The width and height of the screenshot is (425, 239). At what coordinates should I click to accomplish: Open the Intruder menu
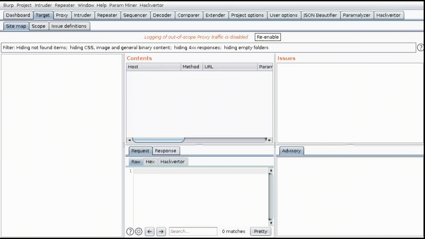43,5
